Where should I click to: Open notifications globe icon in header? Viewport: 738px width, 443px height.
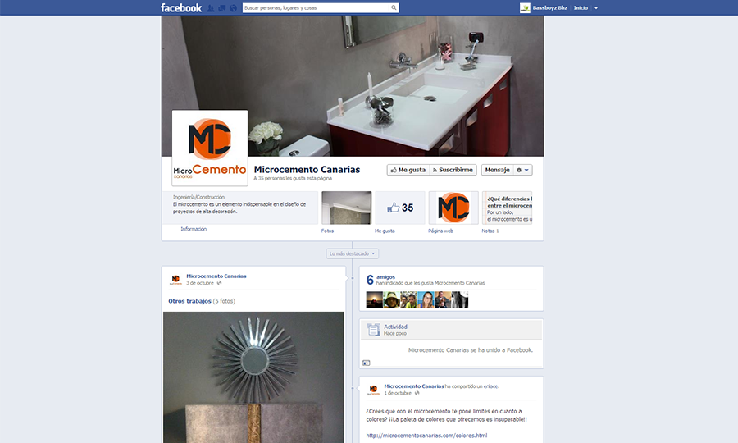click(233, 8)
